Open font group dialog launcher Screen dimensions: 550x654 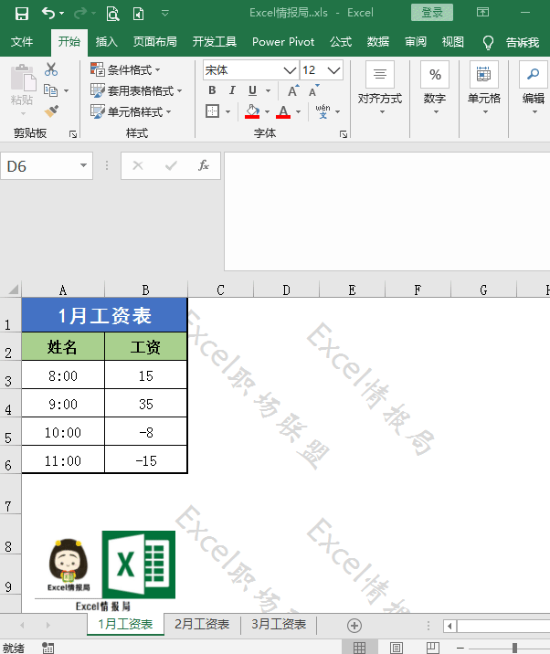tap(344, 134)
